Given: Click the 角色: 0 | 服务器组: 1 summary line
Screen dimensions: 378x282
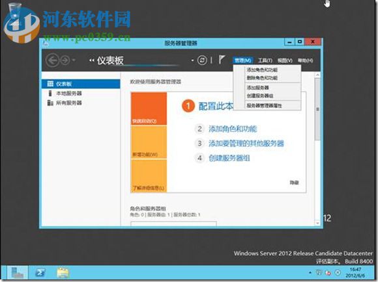Looking at the screenshot, I should coord(165,214).
